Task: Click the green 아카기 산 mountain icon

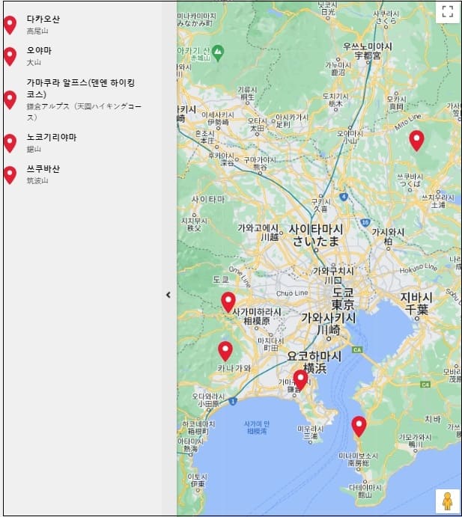Action: [x=218, y=52]
